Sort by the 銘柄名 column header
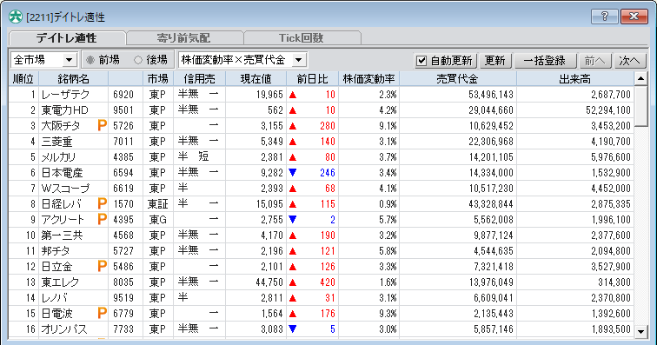 (x=74, y=79)
